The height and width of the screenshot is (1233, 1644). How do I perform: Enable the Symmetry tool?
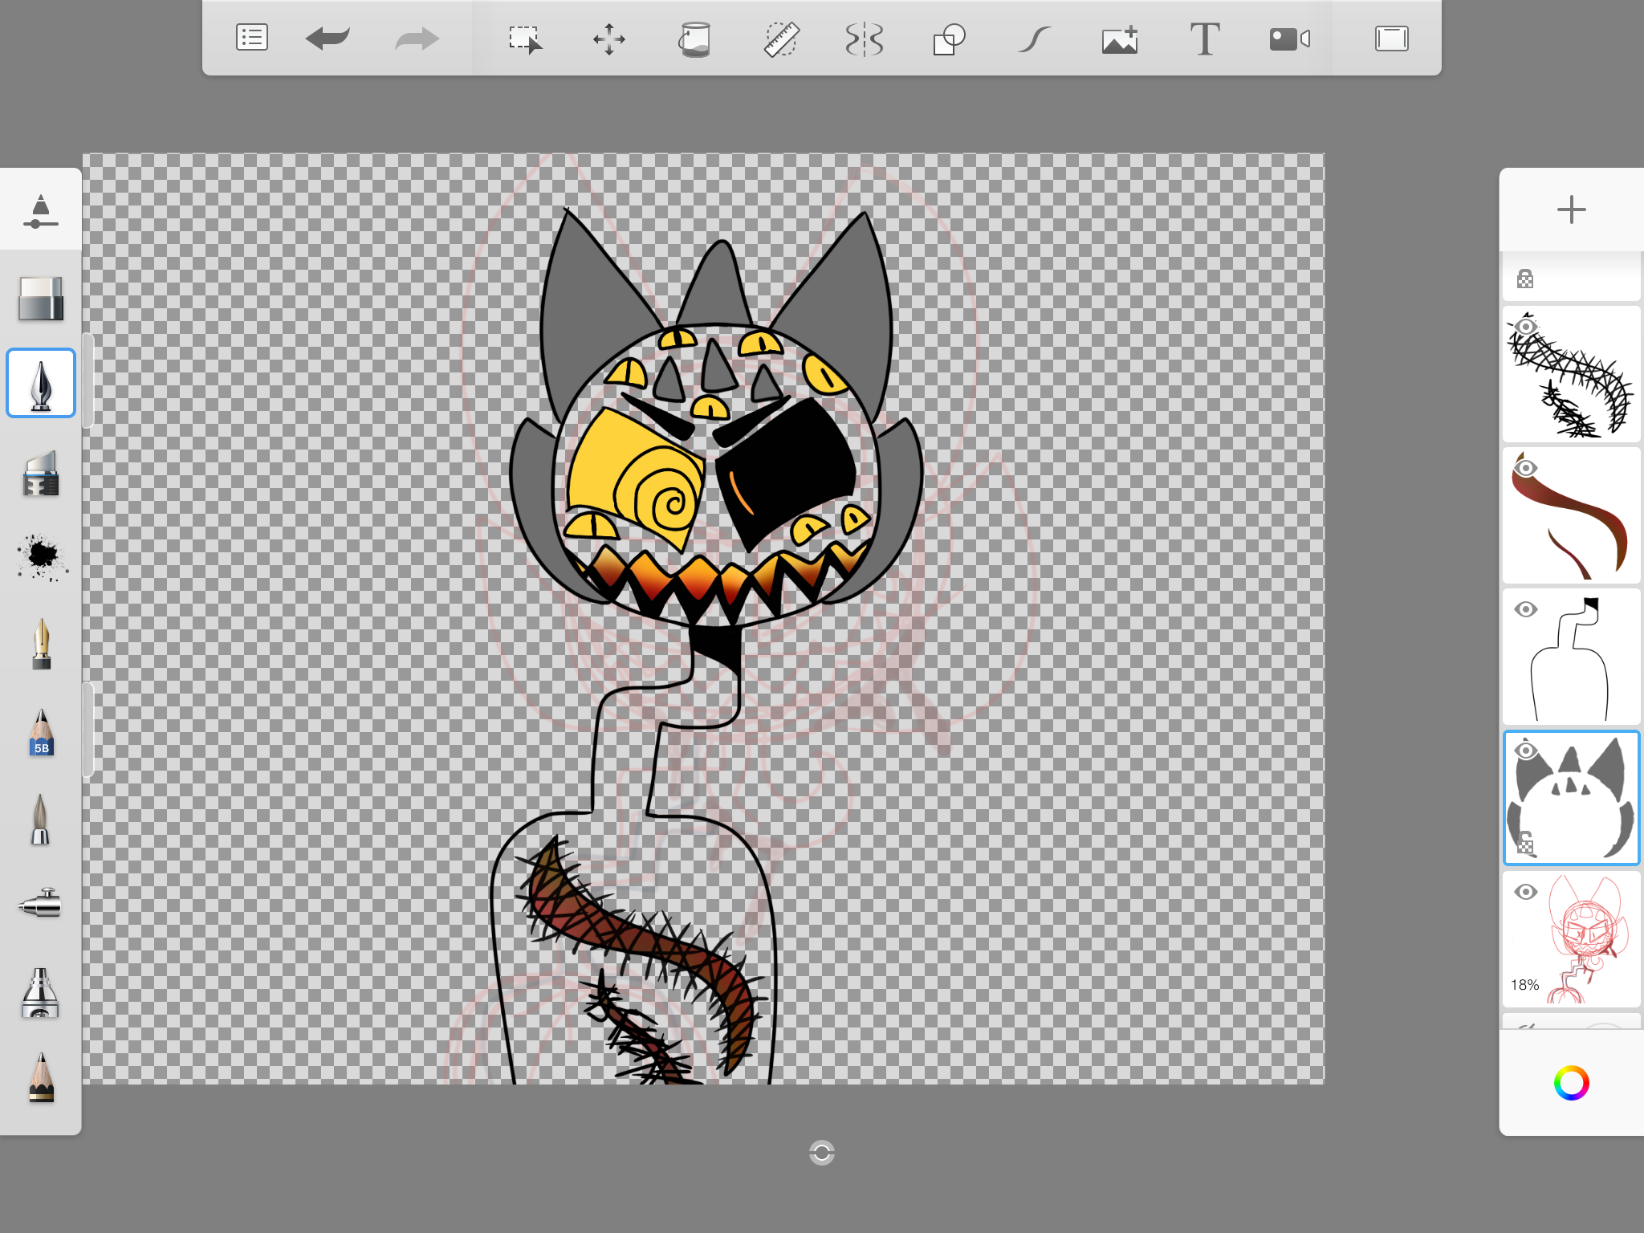[865, 39]
